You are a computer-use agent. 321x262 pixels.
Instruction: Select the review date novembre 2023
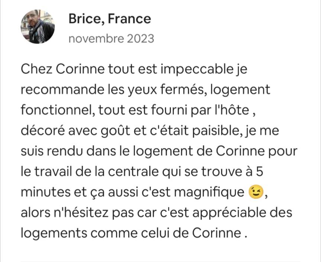pyautogui.click(x=111, y=39)
